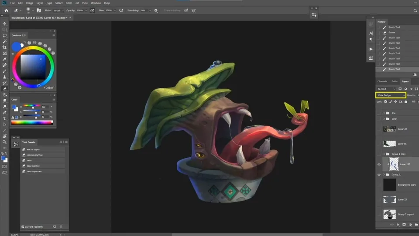Select the Eyedropper tool
This screenshot has height=236, width=419.
pos(4,59)
